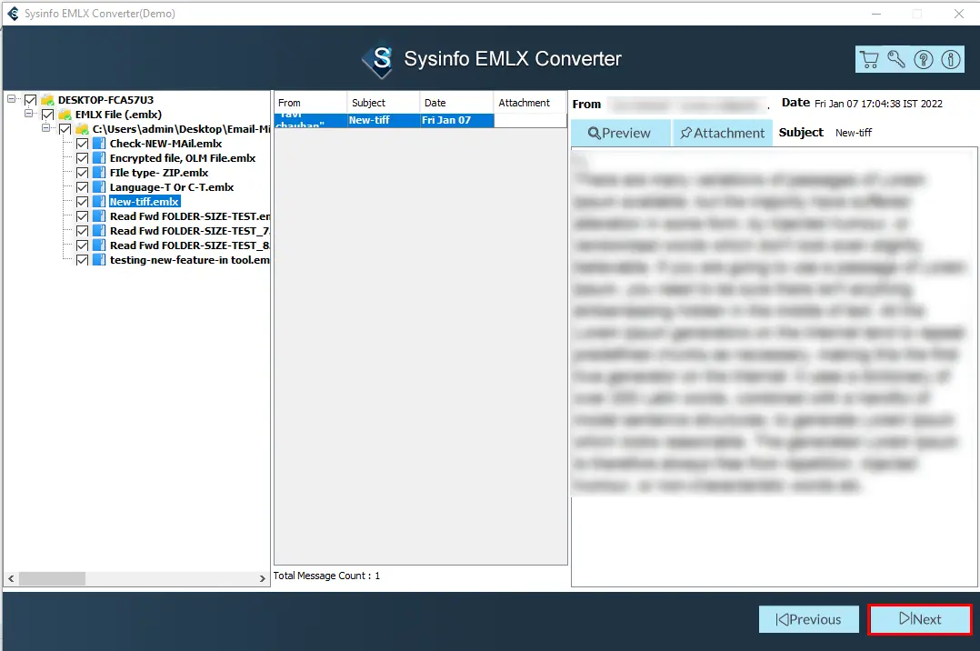Image resolution: width=980 pixels, height=651 pixels.
Task: Click the Previous button
Action: (809, 619)
